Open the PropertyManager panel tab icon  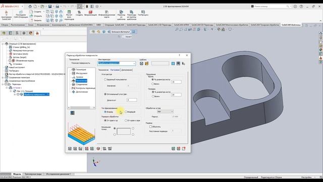tap(11, 33)
